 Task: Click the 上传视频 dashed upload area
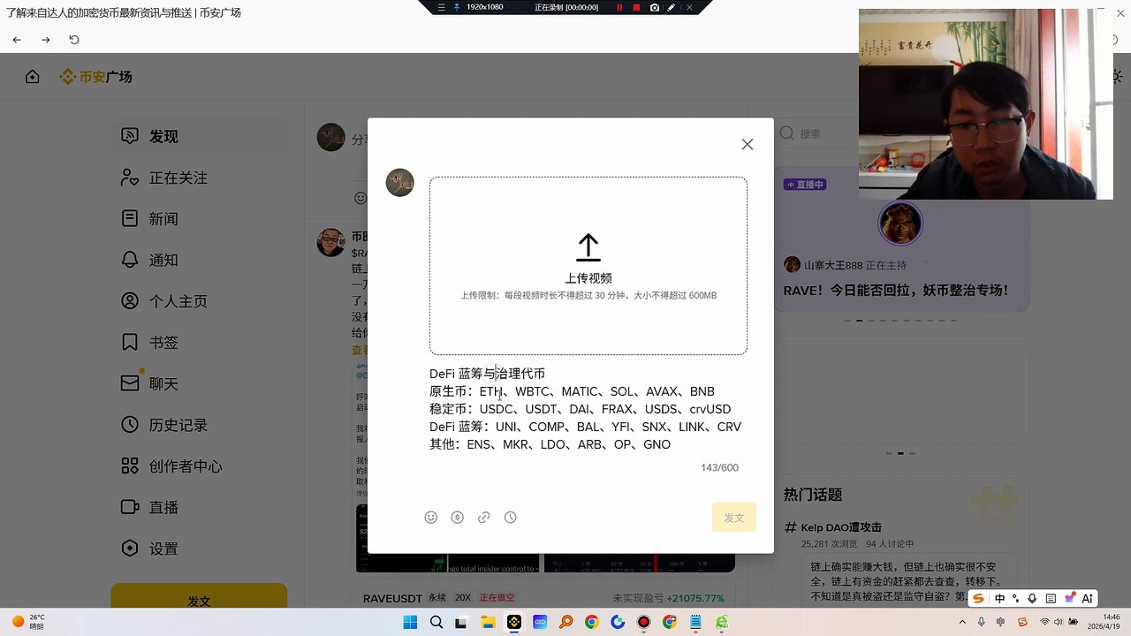click(588, 266)
